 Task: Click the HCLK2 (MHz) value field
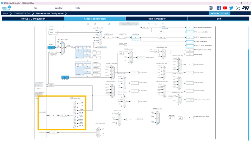[135, 37]
